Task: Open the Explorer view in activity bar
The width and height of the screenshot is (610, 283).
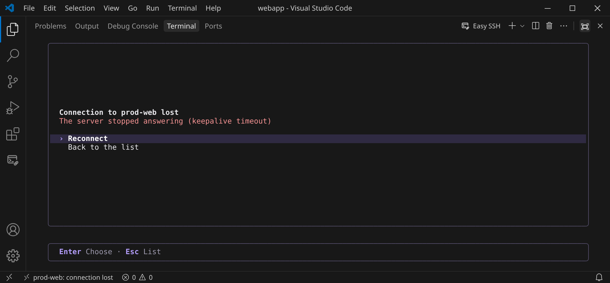Action: (x=13, y=29)
